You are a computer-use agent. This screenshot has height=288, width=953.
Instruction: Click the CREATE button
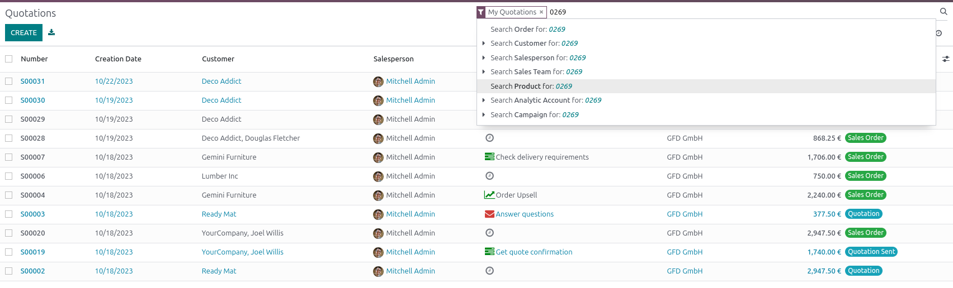tap(23, 32)
